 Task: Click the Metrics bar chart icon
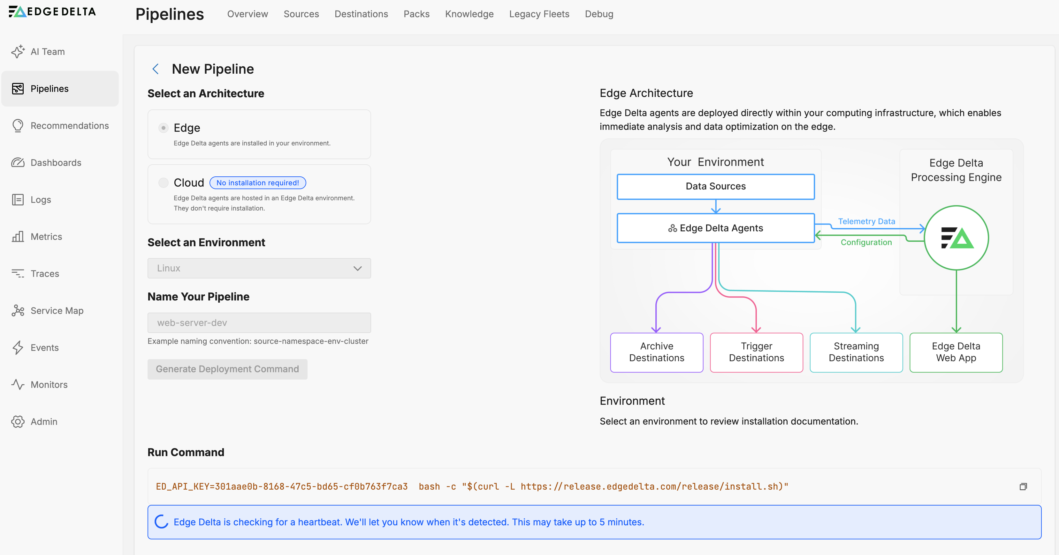(18, 236)
